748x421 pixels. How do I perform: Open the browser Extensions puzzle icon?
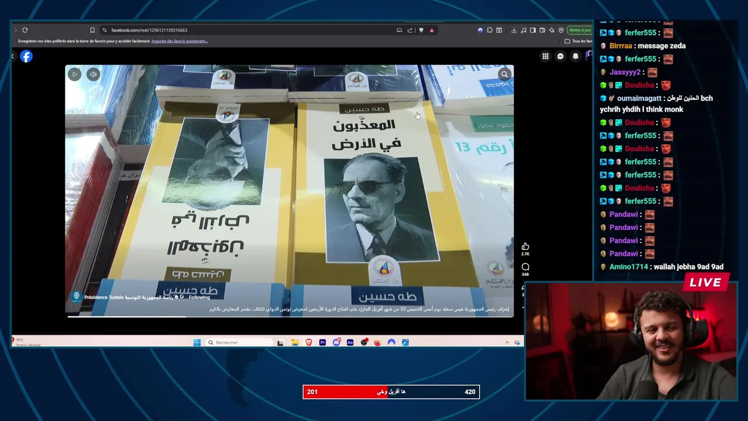tap(490, 30)
